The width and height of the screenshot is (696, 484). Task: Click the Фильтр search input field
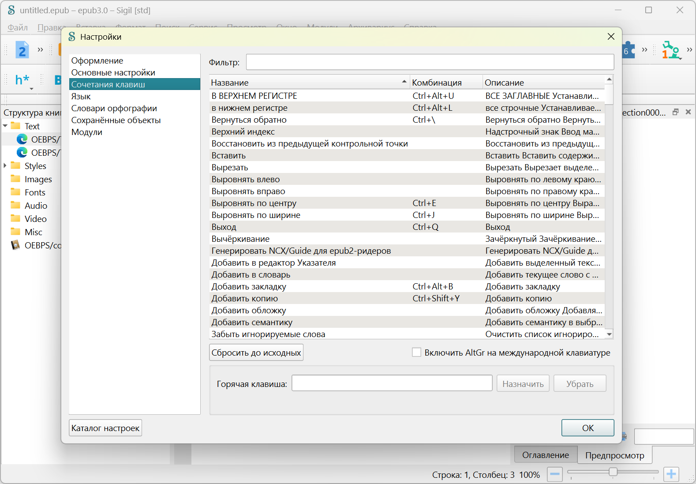tap(430, 62)
